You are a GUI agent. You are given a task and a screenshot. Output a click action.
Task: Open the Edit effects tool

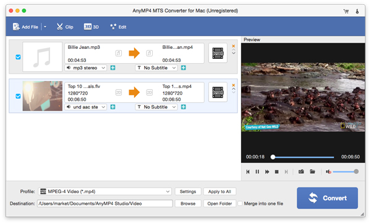118,27
